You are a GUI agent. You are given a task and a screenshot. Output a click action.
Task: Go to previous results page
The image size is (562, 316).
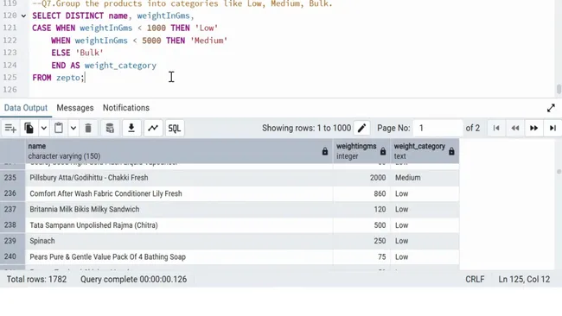(x=515, y=128)
